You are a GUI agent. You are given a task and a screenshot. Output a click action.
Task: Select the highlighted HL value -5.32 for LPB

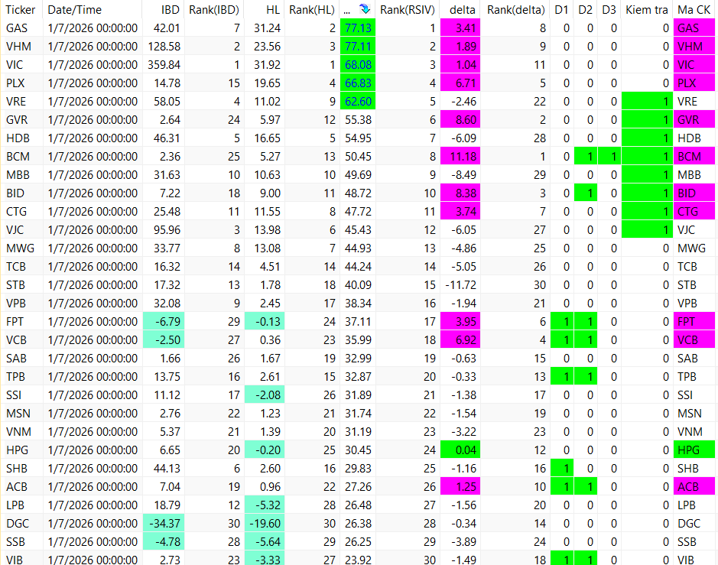click(265, 505)
